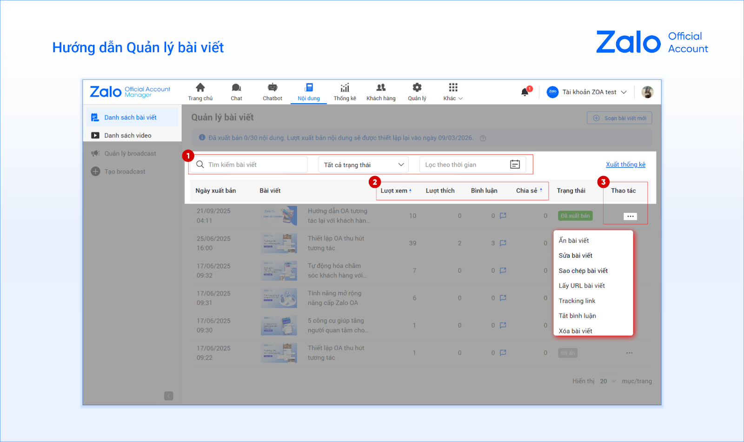
Task: Open Khách hàng customers icon
Action: pos(381,88)
